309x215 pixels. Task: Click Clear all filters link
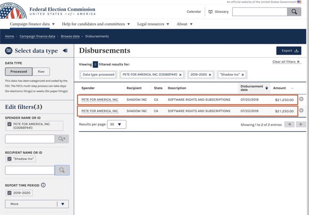point(287,62)
